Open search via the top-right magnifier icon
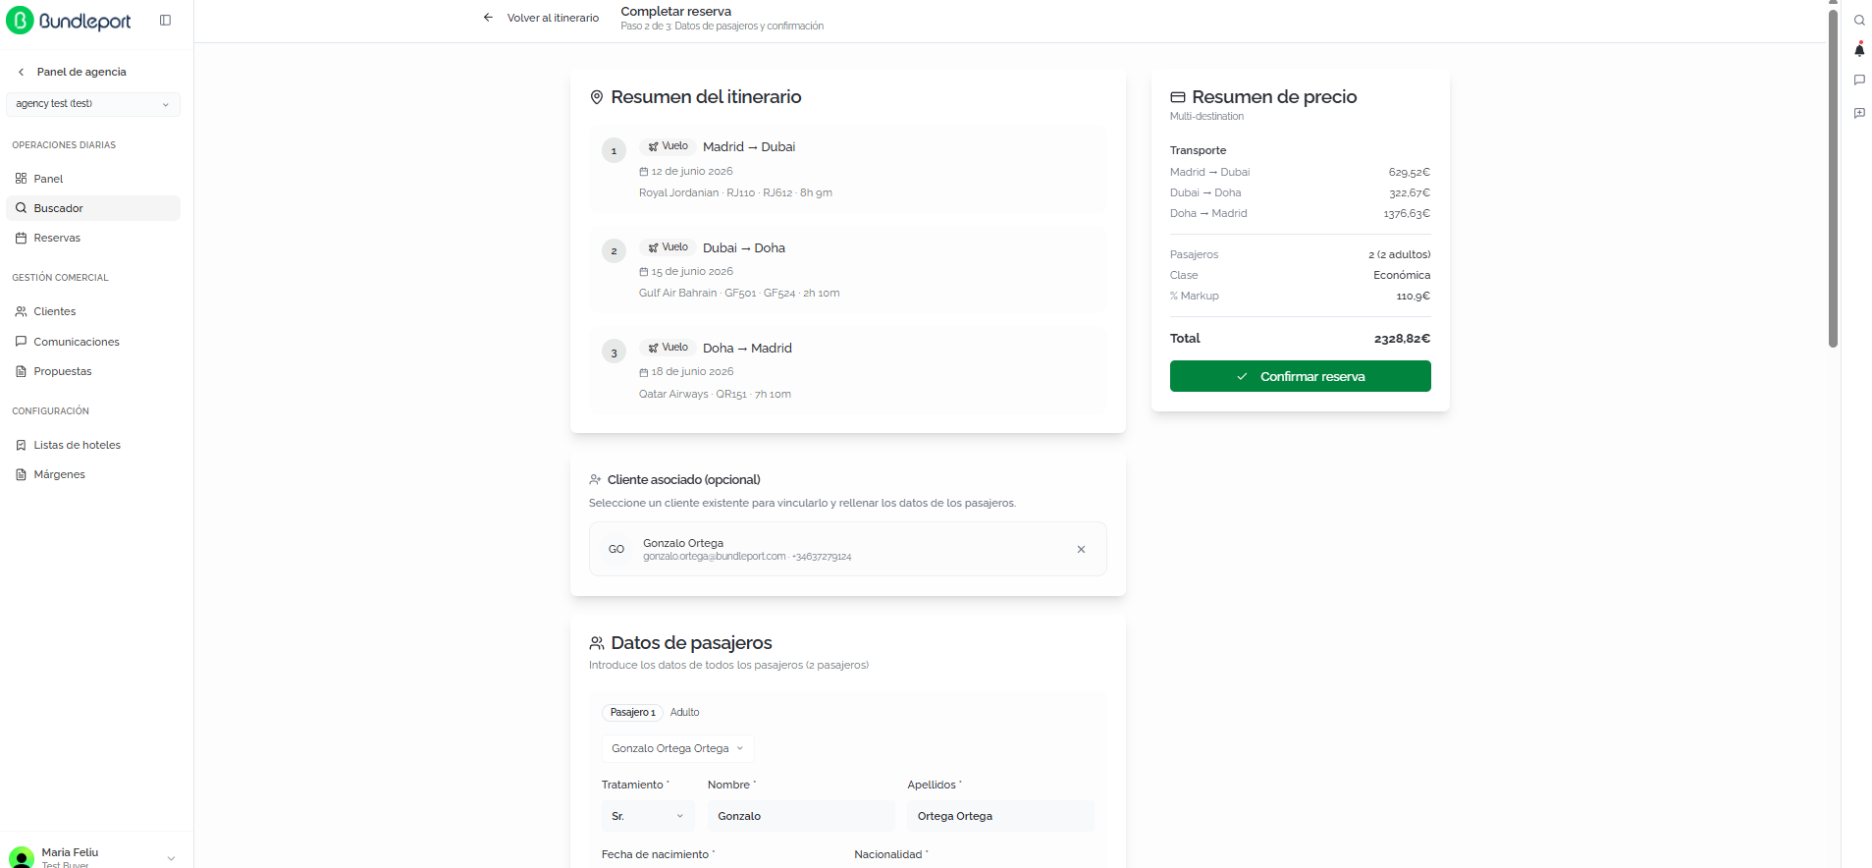The image size is (1872, 868). click(1859, 21)
